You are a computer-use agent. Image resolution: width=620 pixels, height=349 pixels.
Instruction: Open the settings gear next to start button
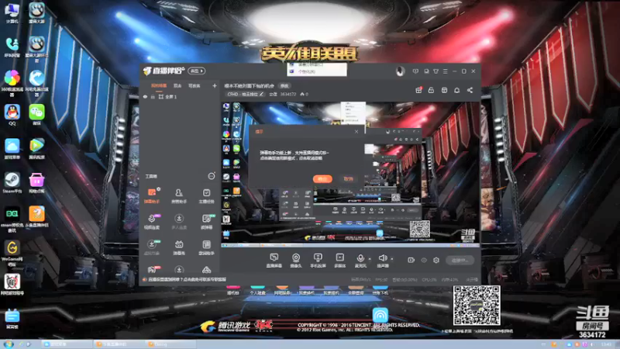tap(436, 260)
